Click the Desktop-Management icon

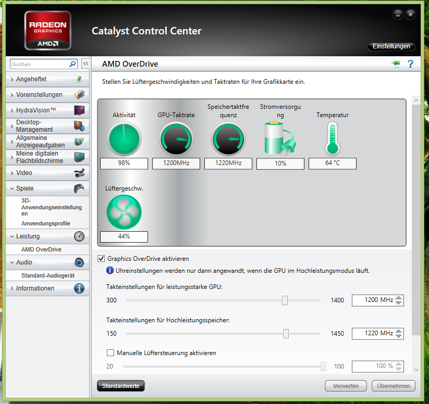(x=79, y=126)
